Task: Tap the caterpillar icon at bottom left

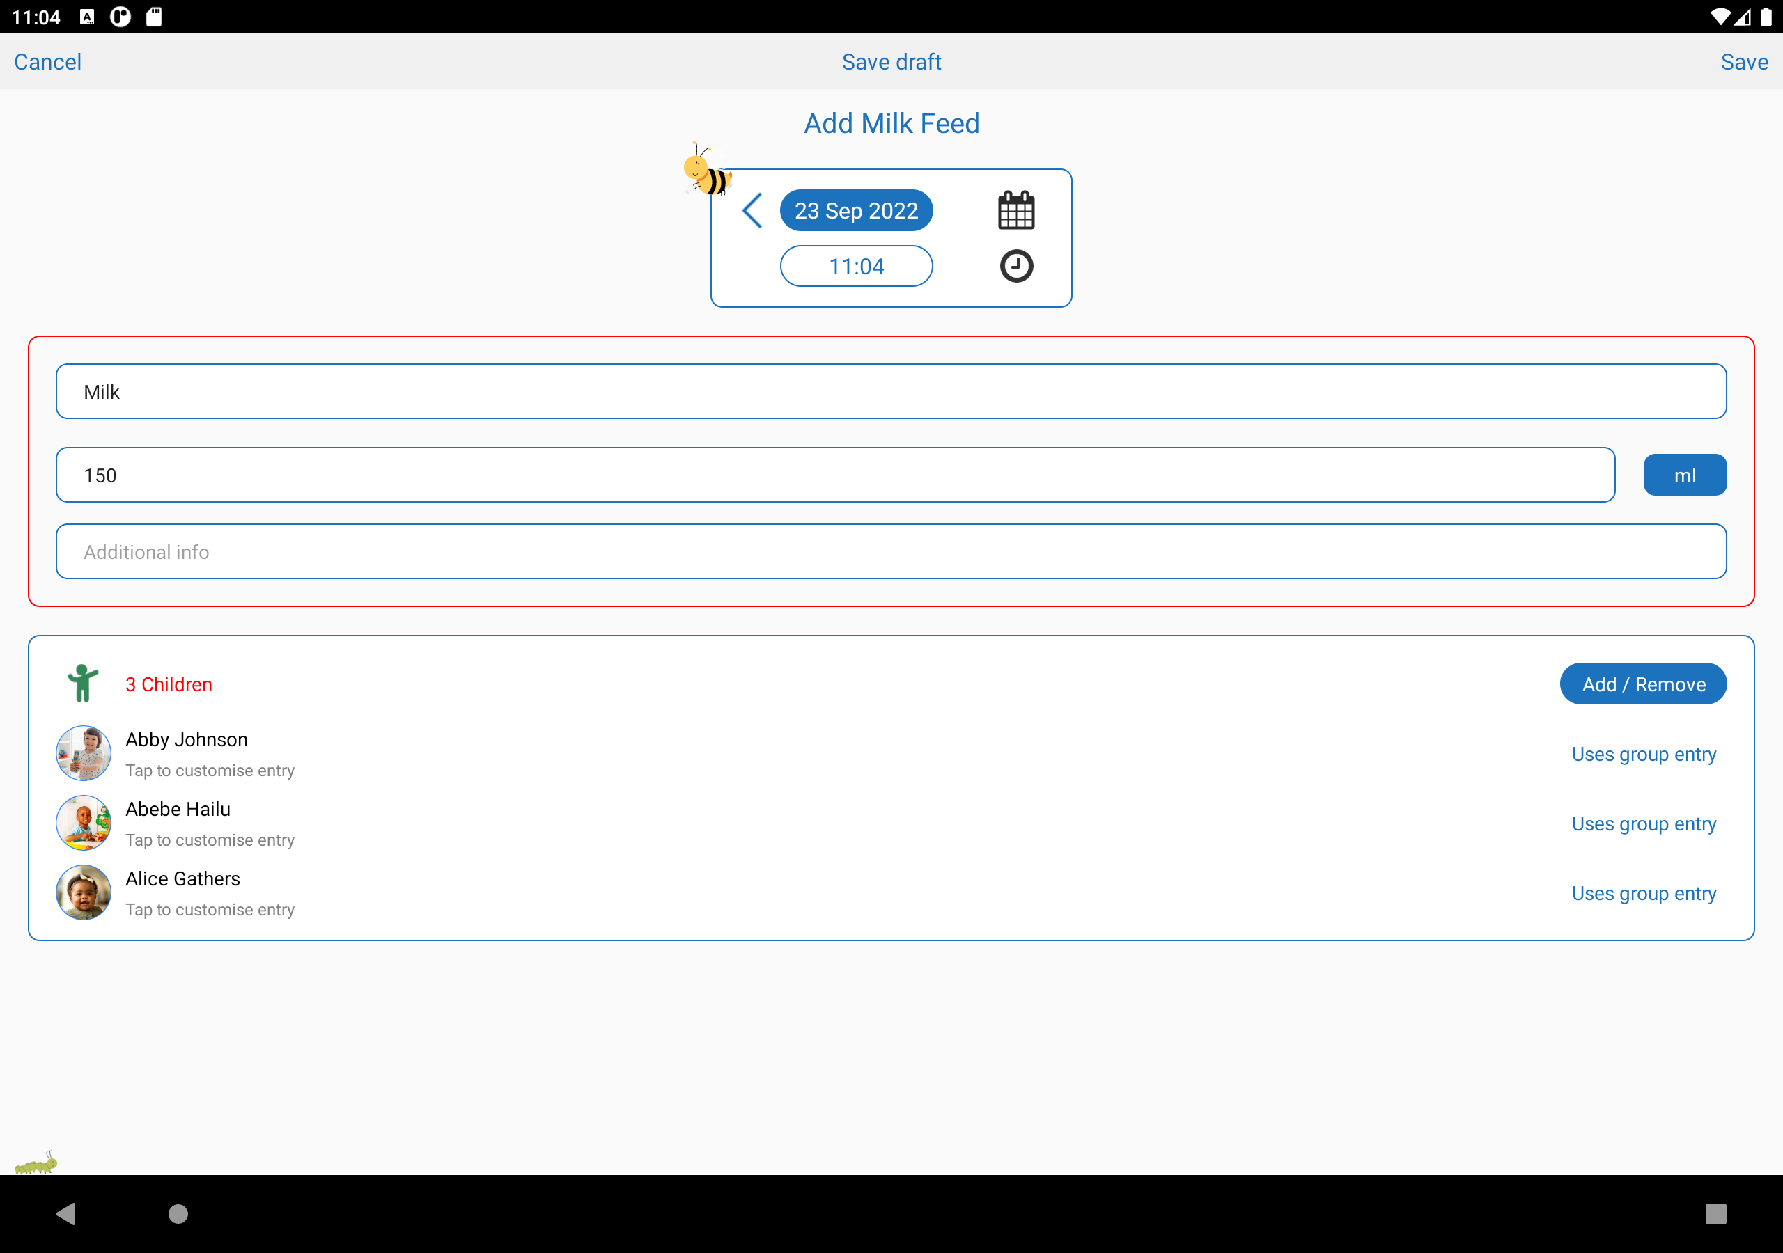Action: pyautogui.click(x=36, y=1163)
